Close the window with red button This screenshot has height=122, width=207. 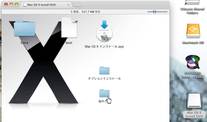pyautogui.click(x=6, y=5)
